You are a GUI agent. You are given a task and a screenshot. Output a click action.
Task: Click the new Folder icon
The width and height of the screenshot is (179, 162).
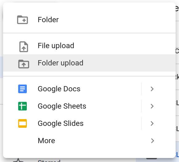coord(22,20)
